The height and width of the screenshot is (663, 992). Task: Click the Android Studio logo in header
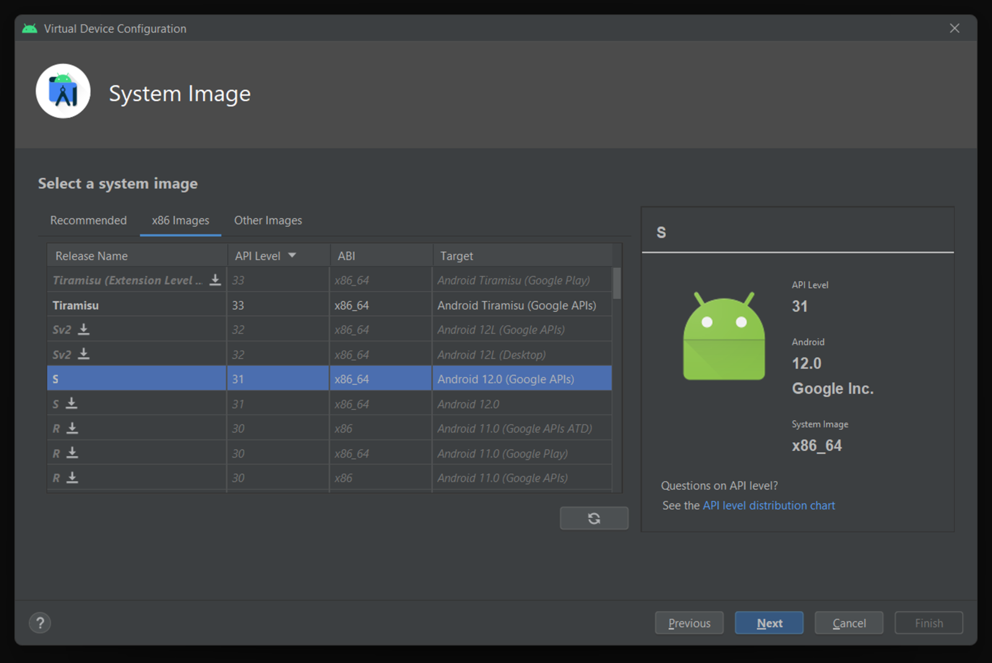(63, 91)
